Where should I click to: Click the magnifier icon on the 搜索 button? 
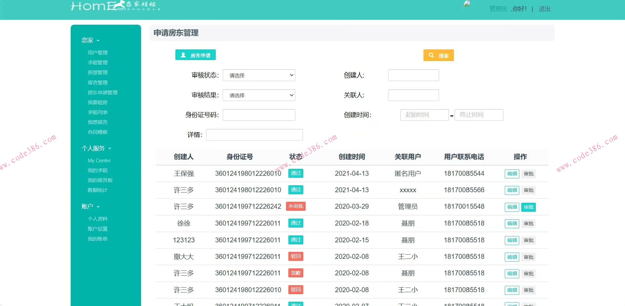[x=431, y=55]
